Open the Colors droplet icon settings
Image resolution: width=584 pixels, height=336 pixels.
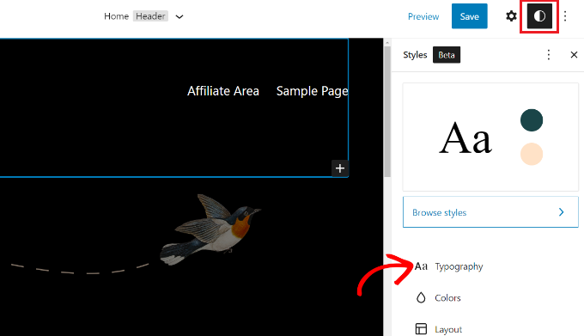point(421,297)
